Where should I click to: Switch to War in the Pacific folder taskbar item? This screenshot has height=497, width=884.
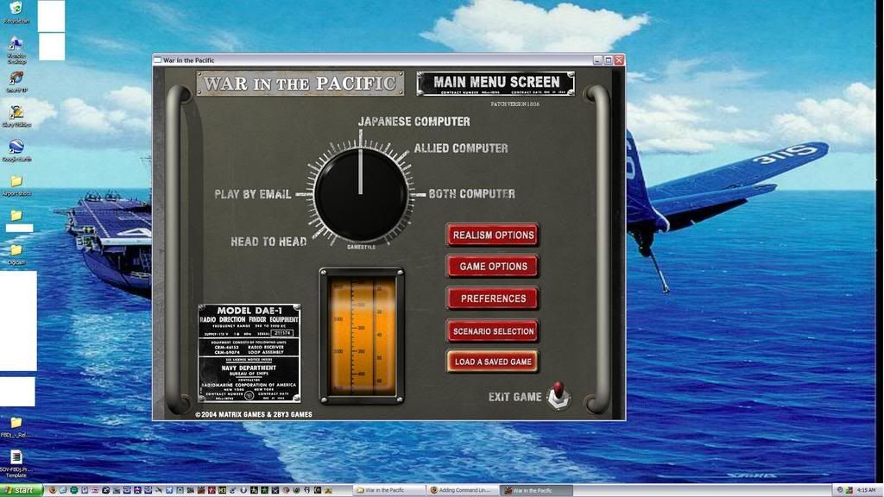tap(389, 490)
